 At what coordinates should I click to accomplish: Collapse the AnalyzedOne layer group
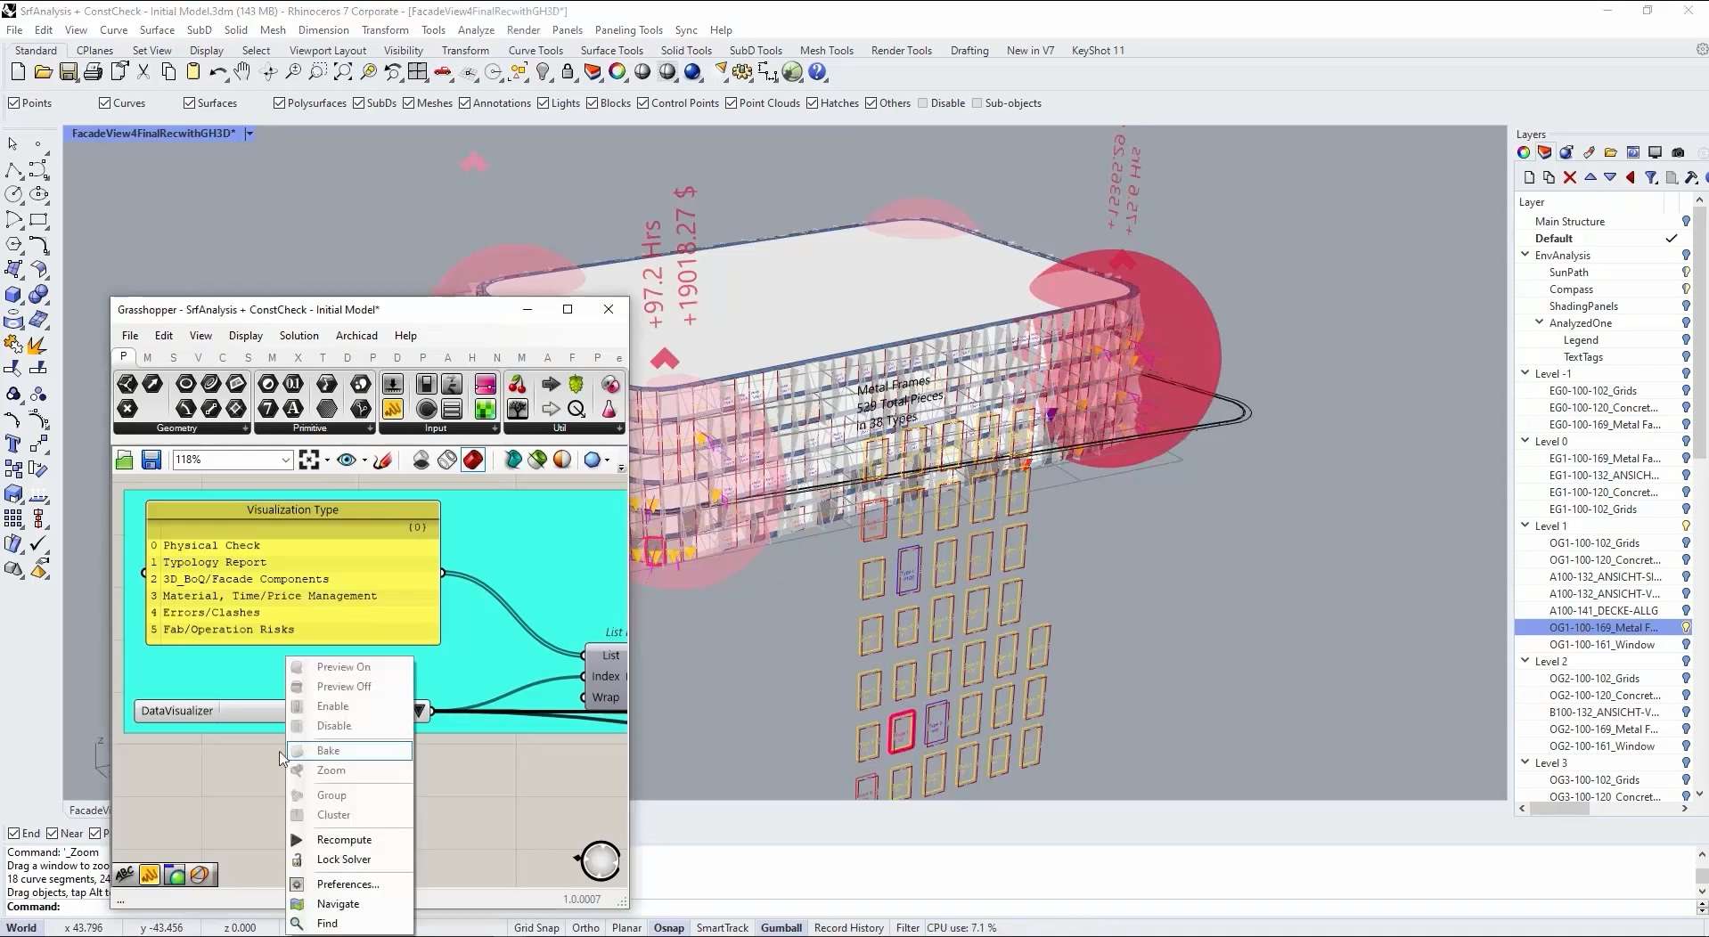1540,322
